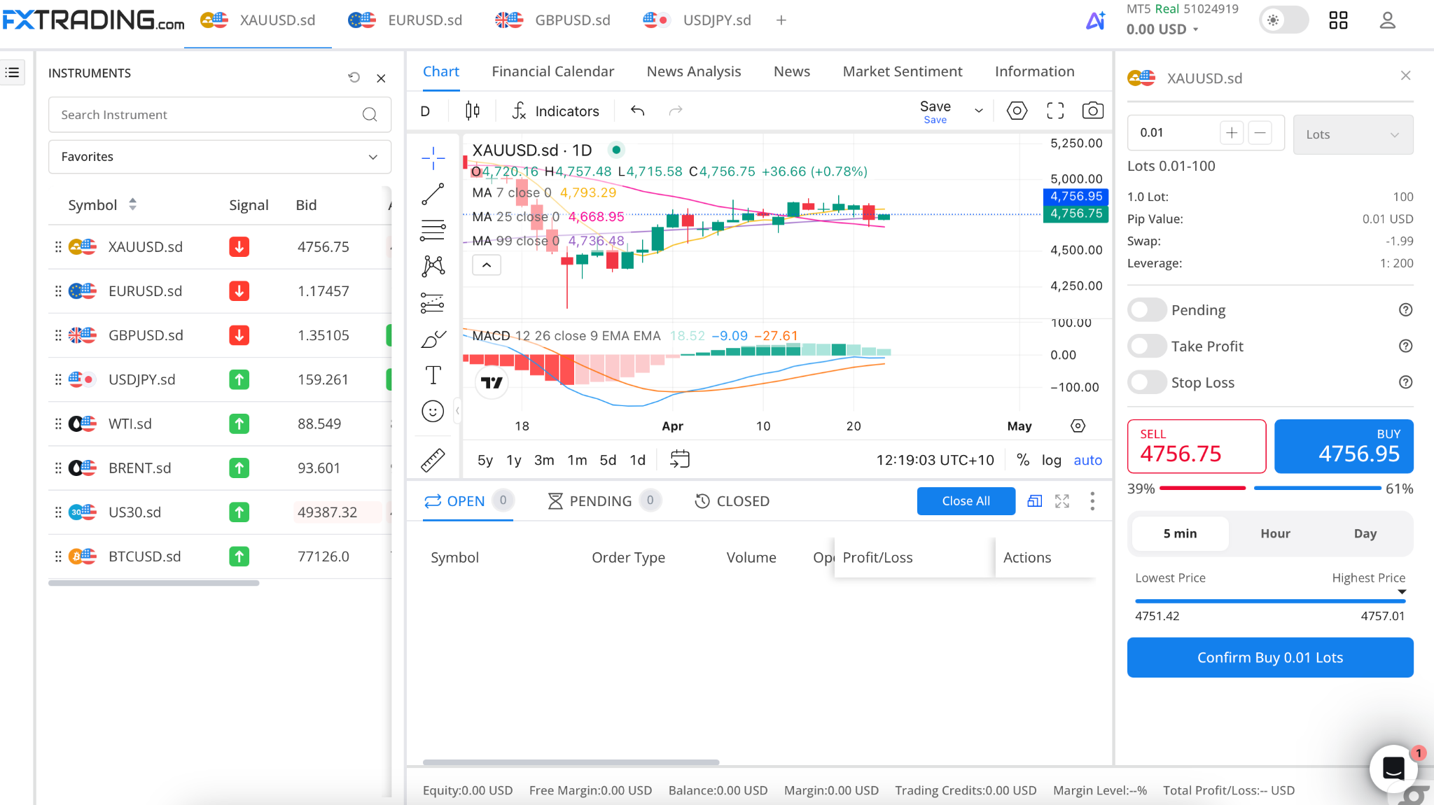Open the Indicators button
This screenshot has width=1434, height=805.
[556, 111]
